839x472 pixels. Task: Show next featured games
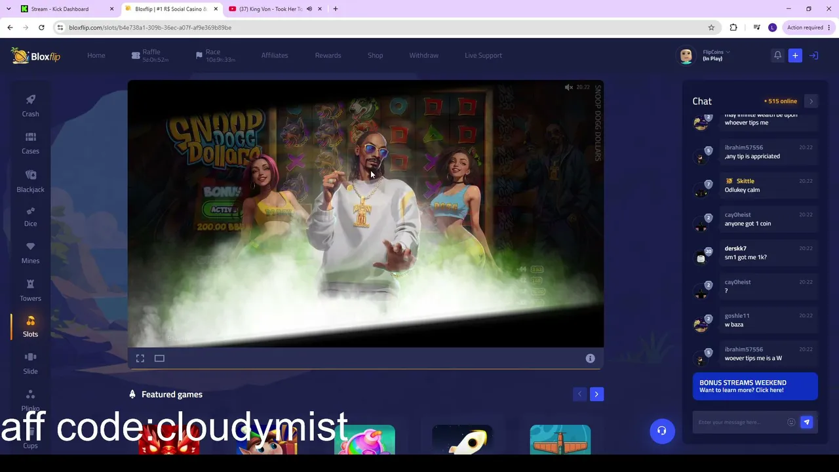click(x=596, y=394)
